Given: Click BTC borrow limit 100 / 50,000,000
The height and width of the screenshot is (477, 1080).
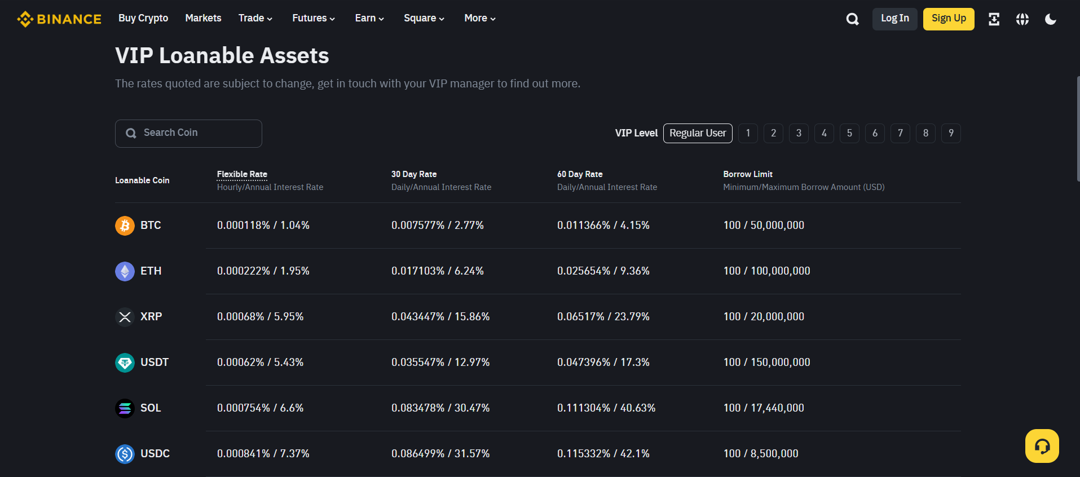Looking at the screenshot, I should click(x=764, y=226).
